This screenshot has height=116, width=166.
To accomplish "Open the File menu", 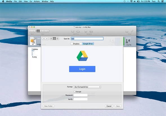I will [x=15, y=1].
